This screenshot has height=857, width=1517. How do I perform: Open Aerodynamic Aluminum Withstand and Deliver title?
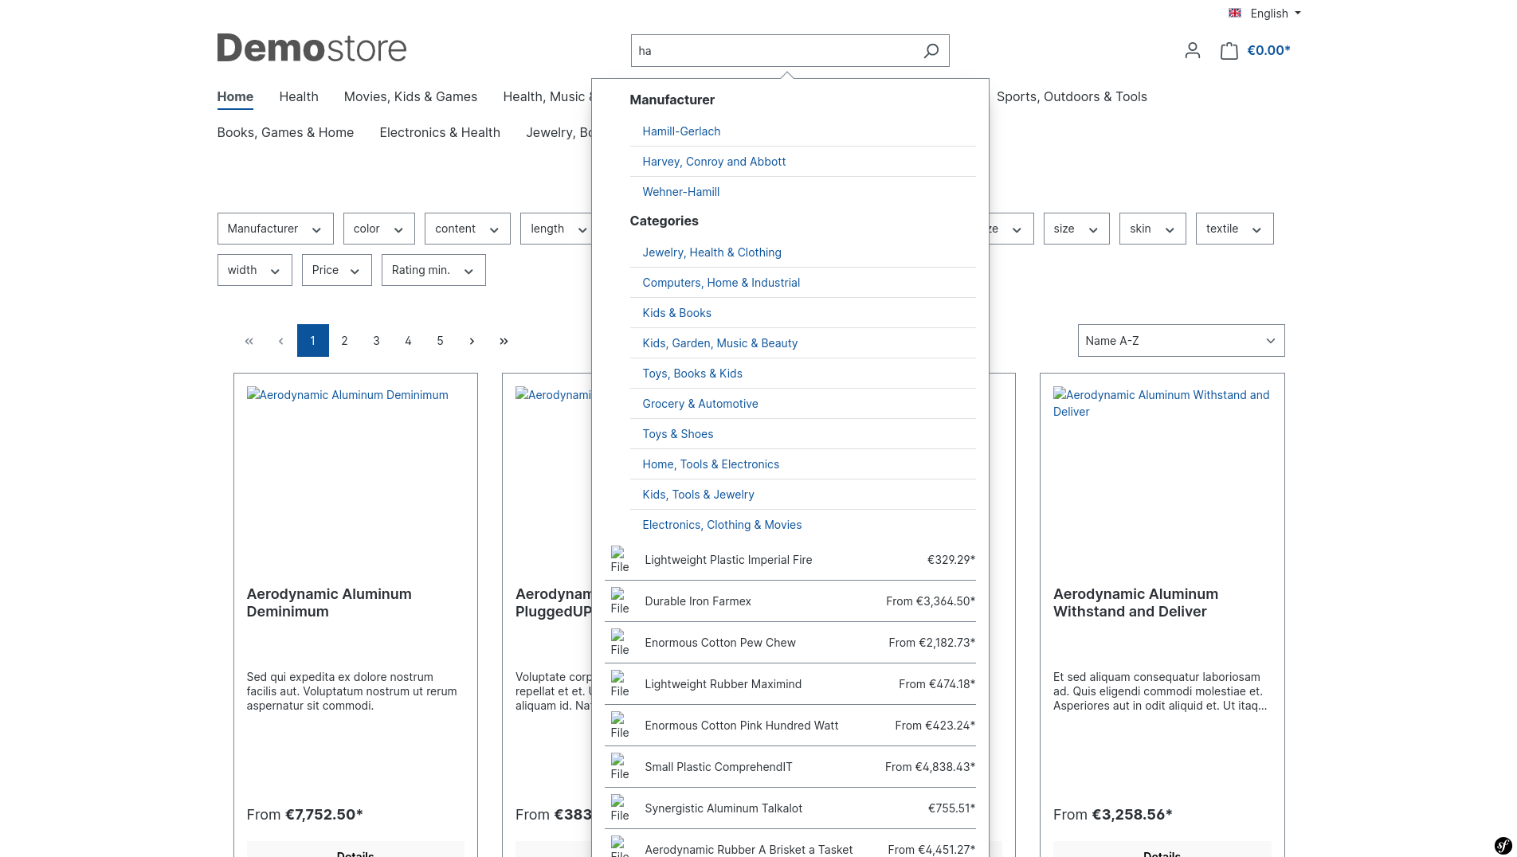point(1135,603)
